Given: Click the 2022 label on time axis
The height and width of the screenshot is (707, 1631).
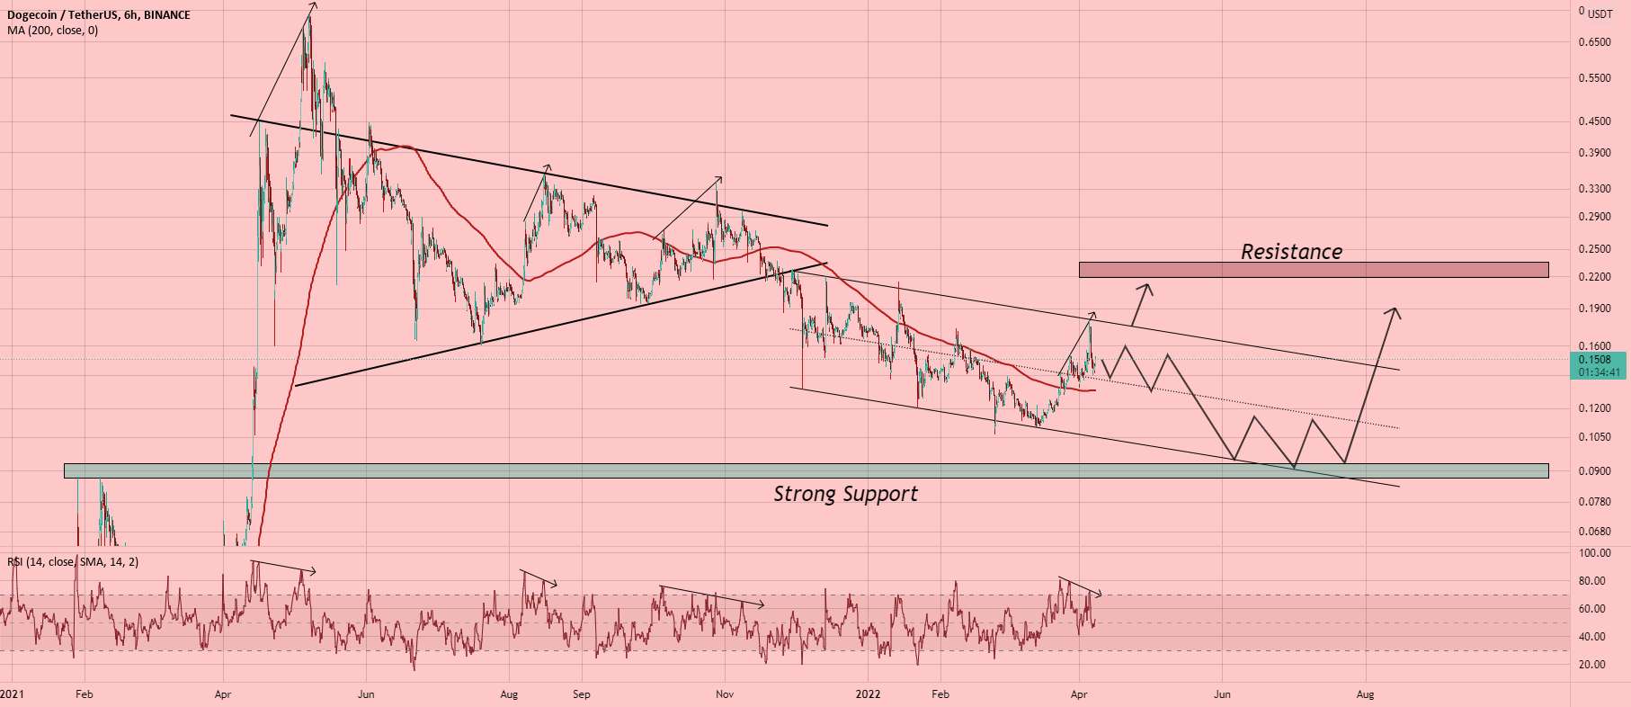Looking at the screenshot, I should tap(868, 694).
